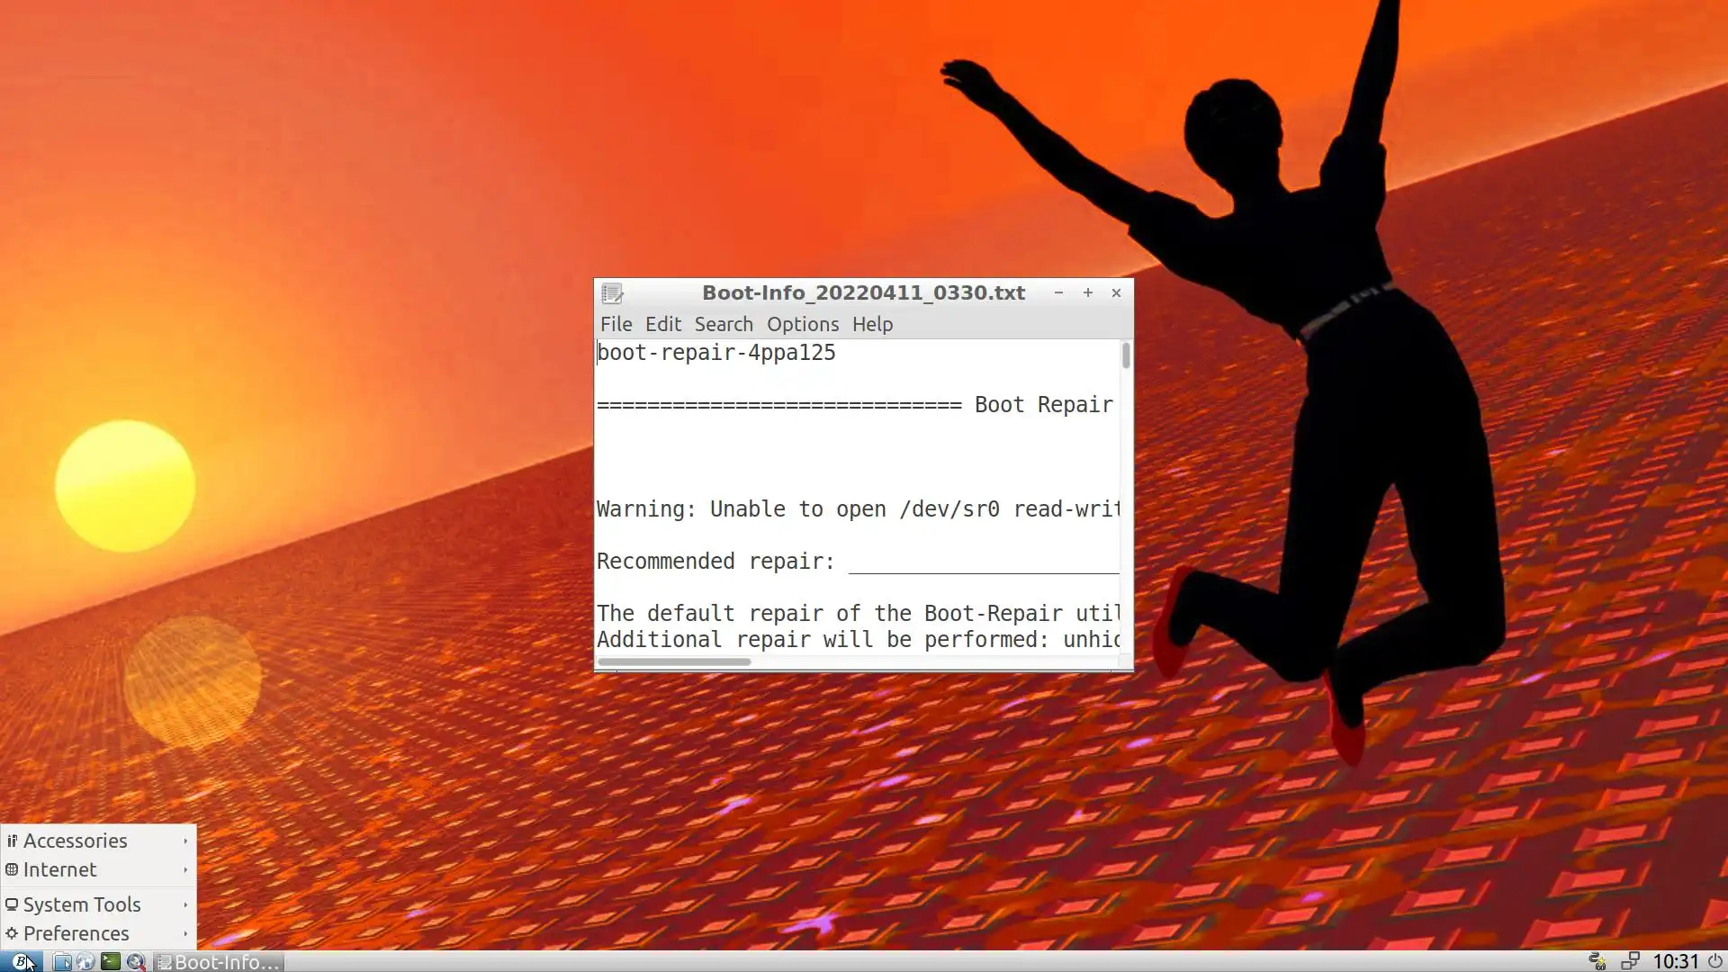Open the File menu
The width and height of the screenshot is (1728, 972).
pyautogui.click(x=616, y=324)
